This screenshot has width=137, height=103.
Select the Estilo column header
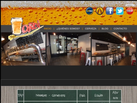point(99,95)
